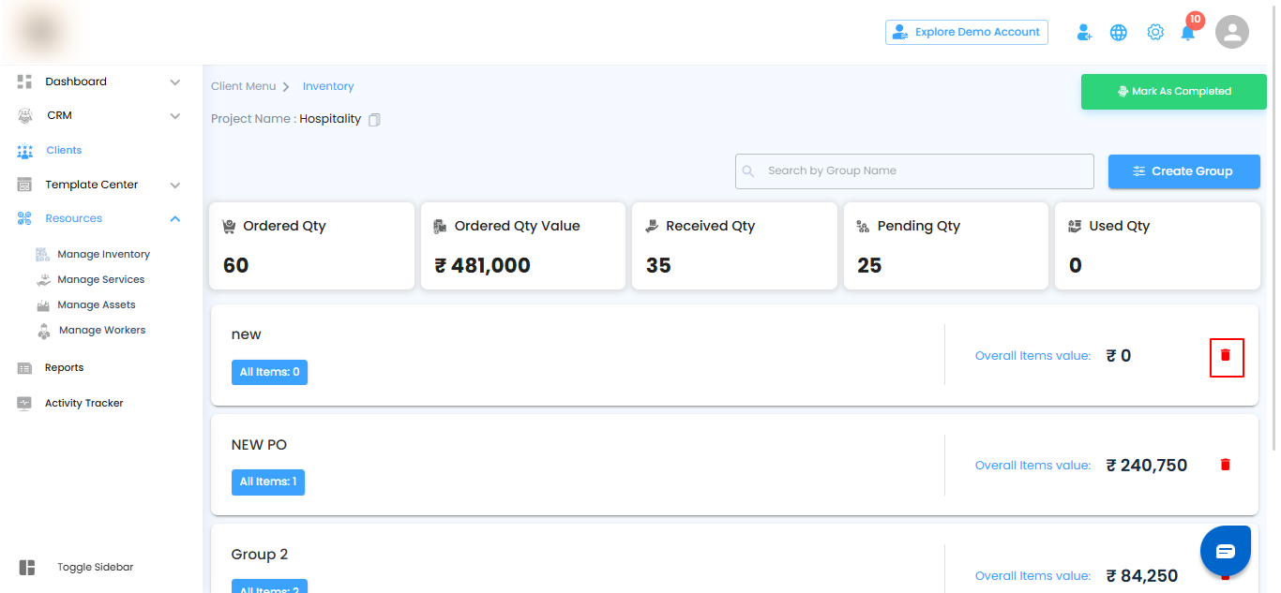Viewport: 1281px width, 593px height.
Task: Click the add user icon
Action: point(1084,33)
